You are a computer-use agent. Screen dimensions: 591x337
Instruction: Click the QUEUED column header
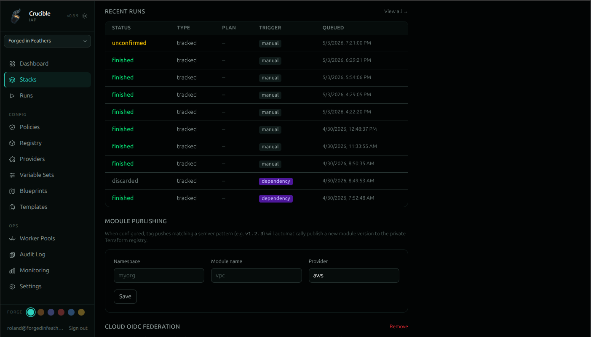(x=333, y=28)
